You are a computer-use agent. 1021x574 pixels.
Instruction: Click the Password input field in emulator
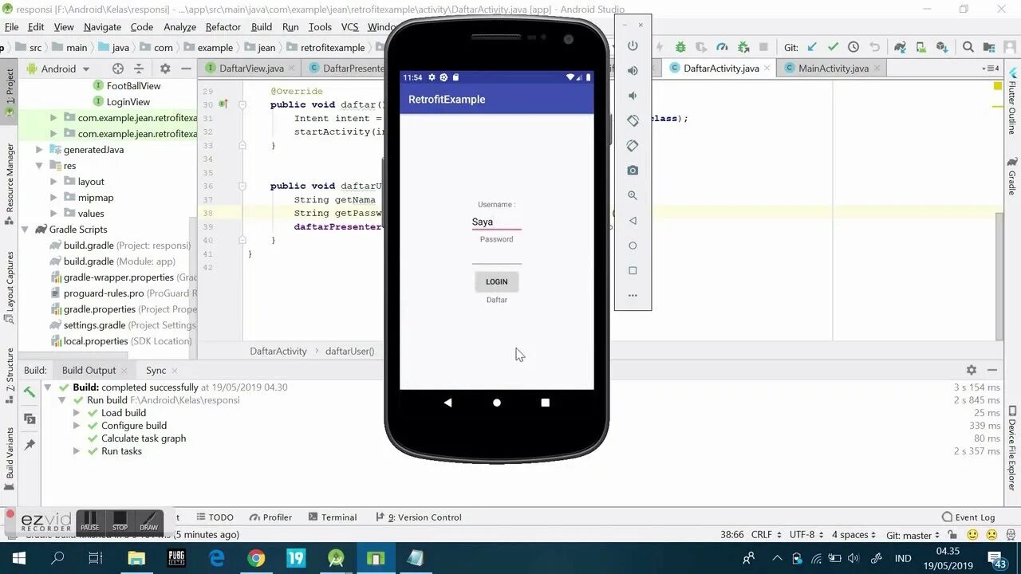coord(497,255)
